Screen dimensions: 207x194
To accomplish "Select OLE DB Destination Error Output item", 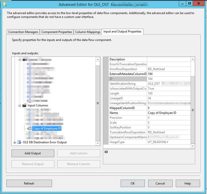I will pyautogui.click(x=45, y=142).
